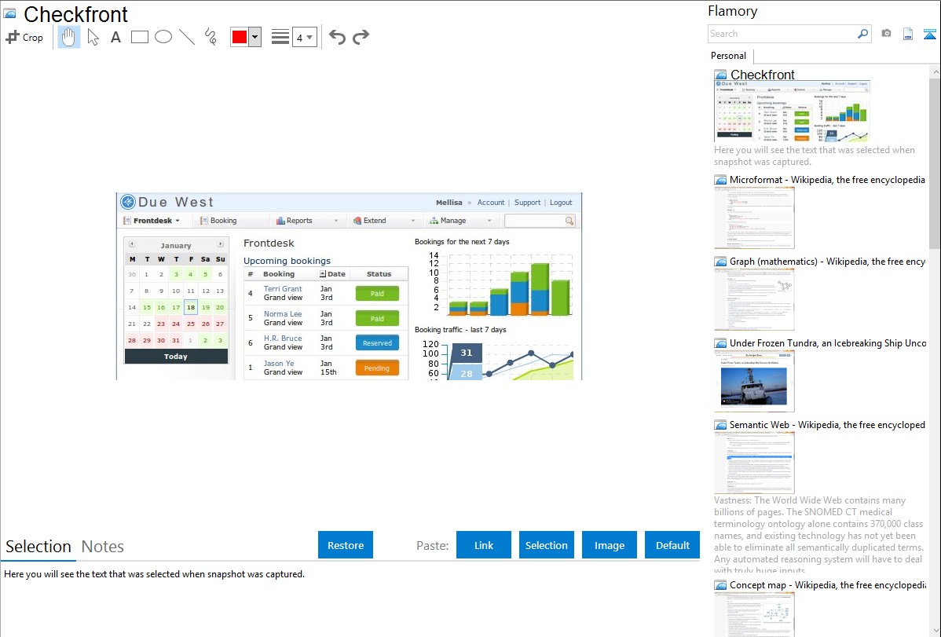Click the Checkfront snapshot title icon
941x637 pixels.
click(9, 13)
